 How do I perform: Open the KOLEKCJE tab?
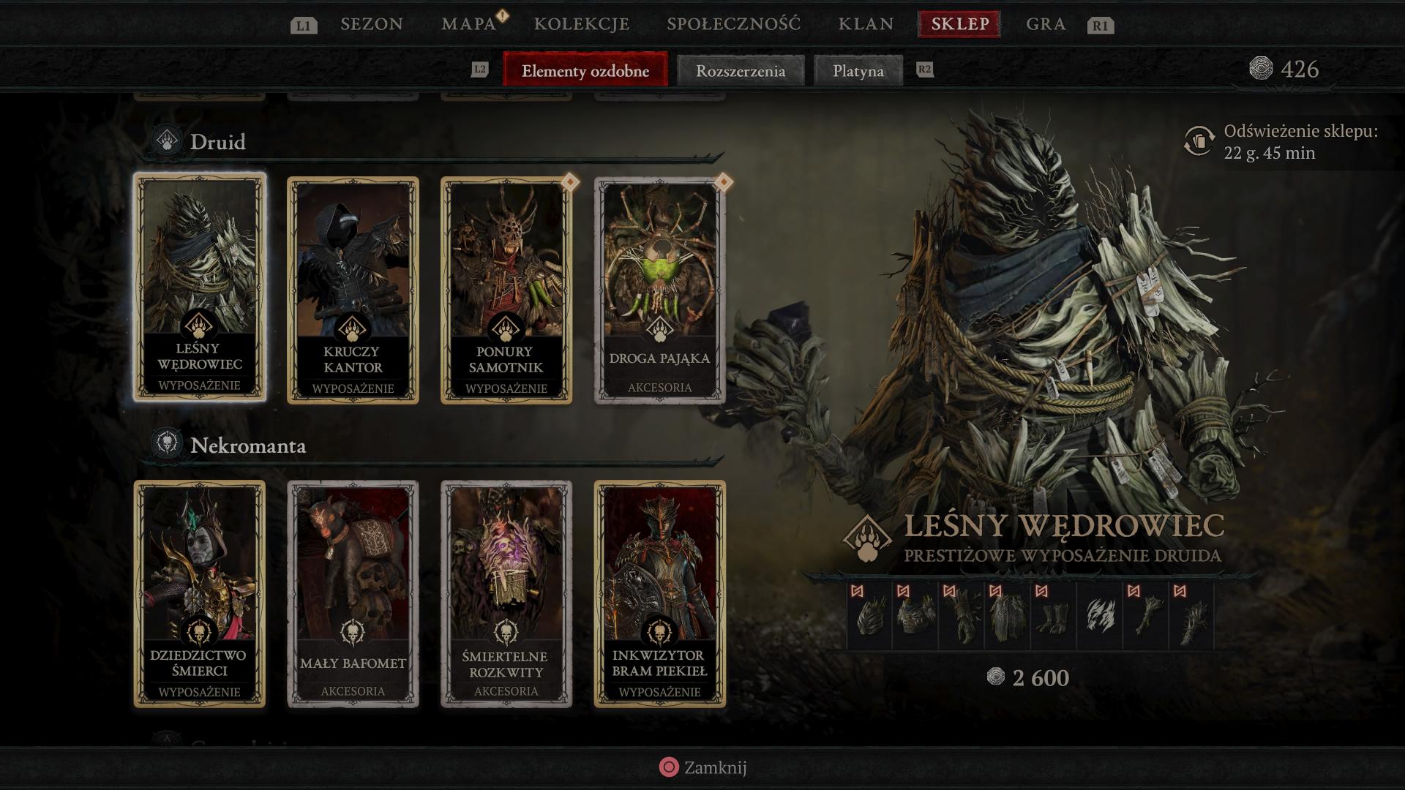coord(582,24)
